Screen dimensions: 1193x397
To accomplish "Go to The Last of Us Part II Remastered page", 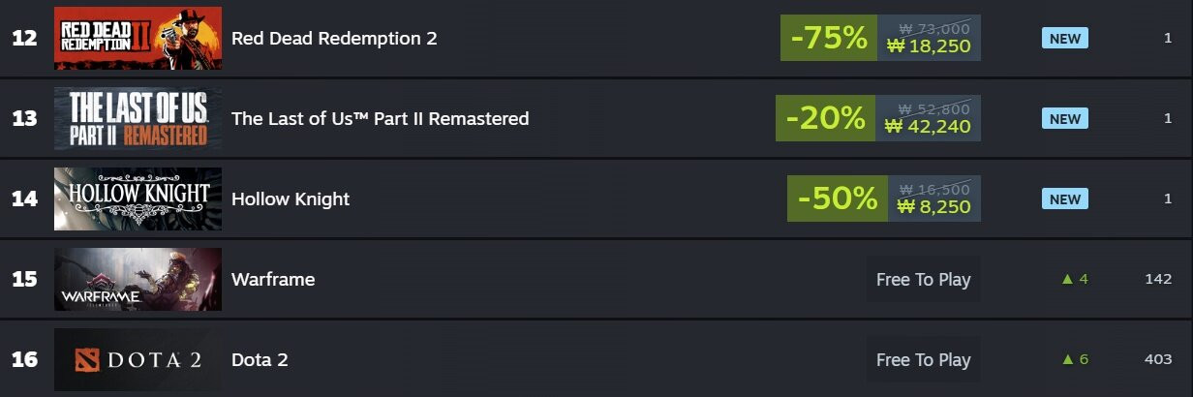I will pos(380,118).
